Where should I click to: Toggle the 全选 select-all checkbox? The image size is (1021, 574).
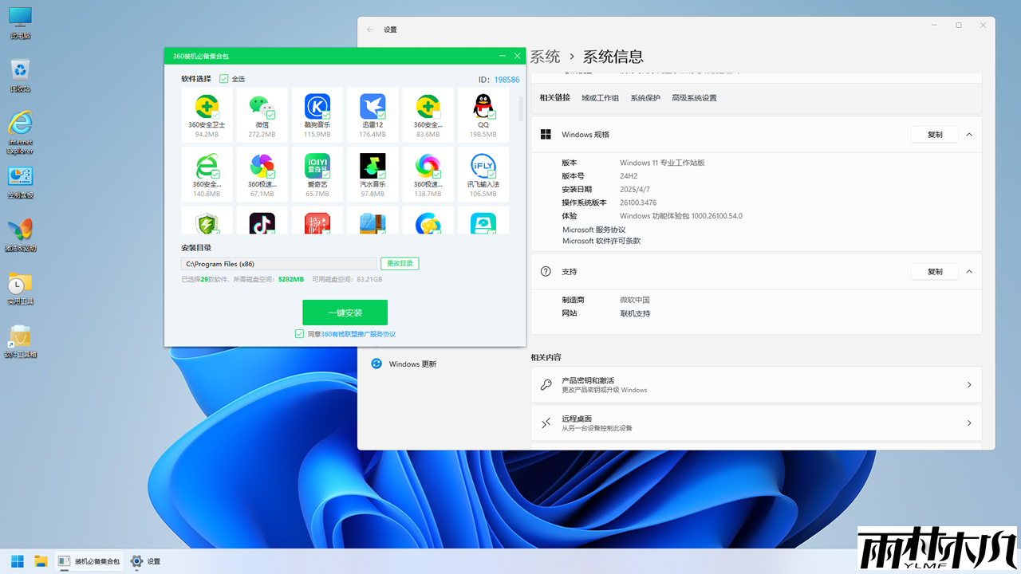click(224, 79)
